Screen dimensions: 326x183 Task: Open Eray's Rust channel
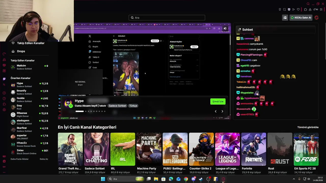29,107
